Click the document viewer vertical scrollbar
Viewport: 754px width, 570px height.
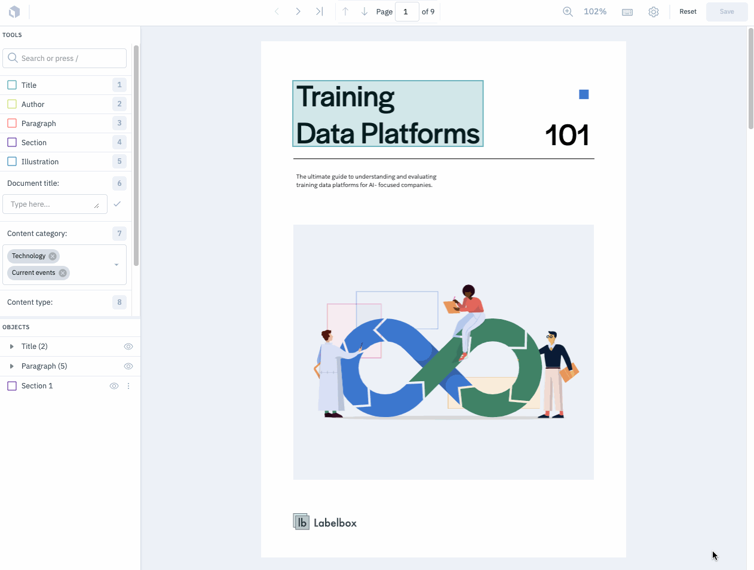click(x=751, y=78)
